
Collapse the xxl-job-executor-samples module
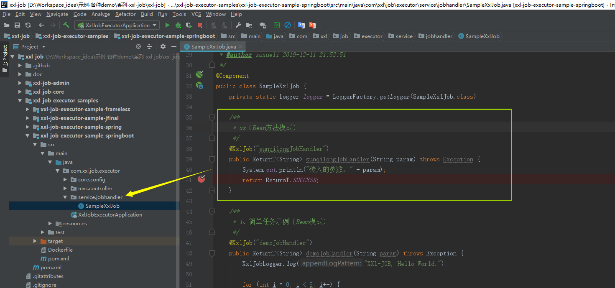[20, 100]
